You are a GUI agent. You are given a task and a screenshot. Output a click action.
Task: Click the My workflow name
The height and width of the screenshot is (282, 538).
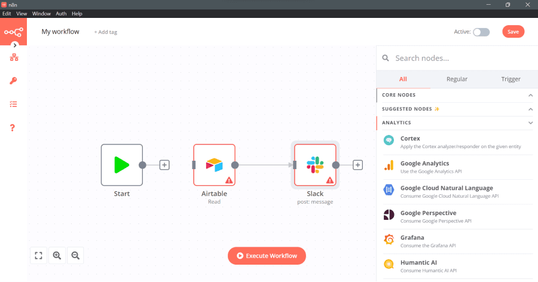[60, 32]
